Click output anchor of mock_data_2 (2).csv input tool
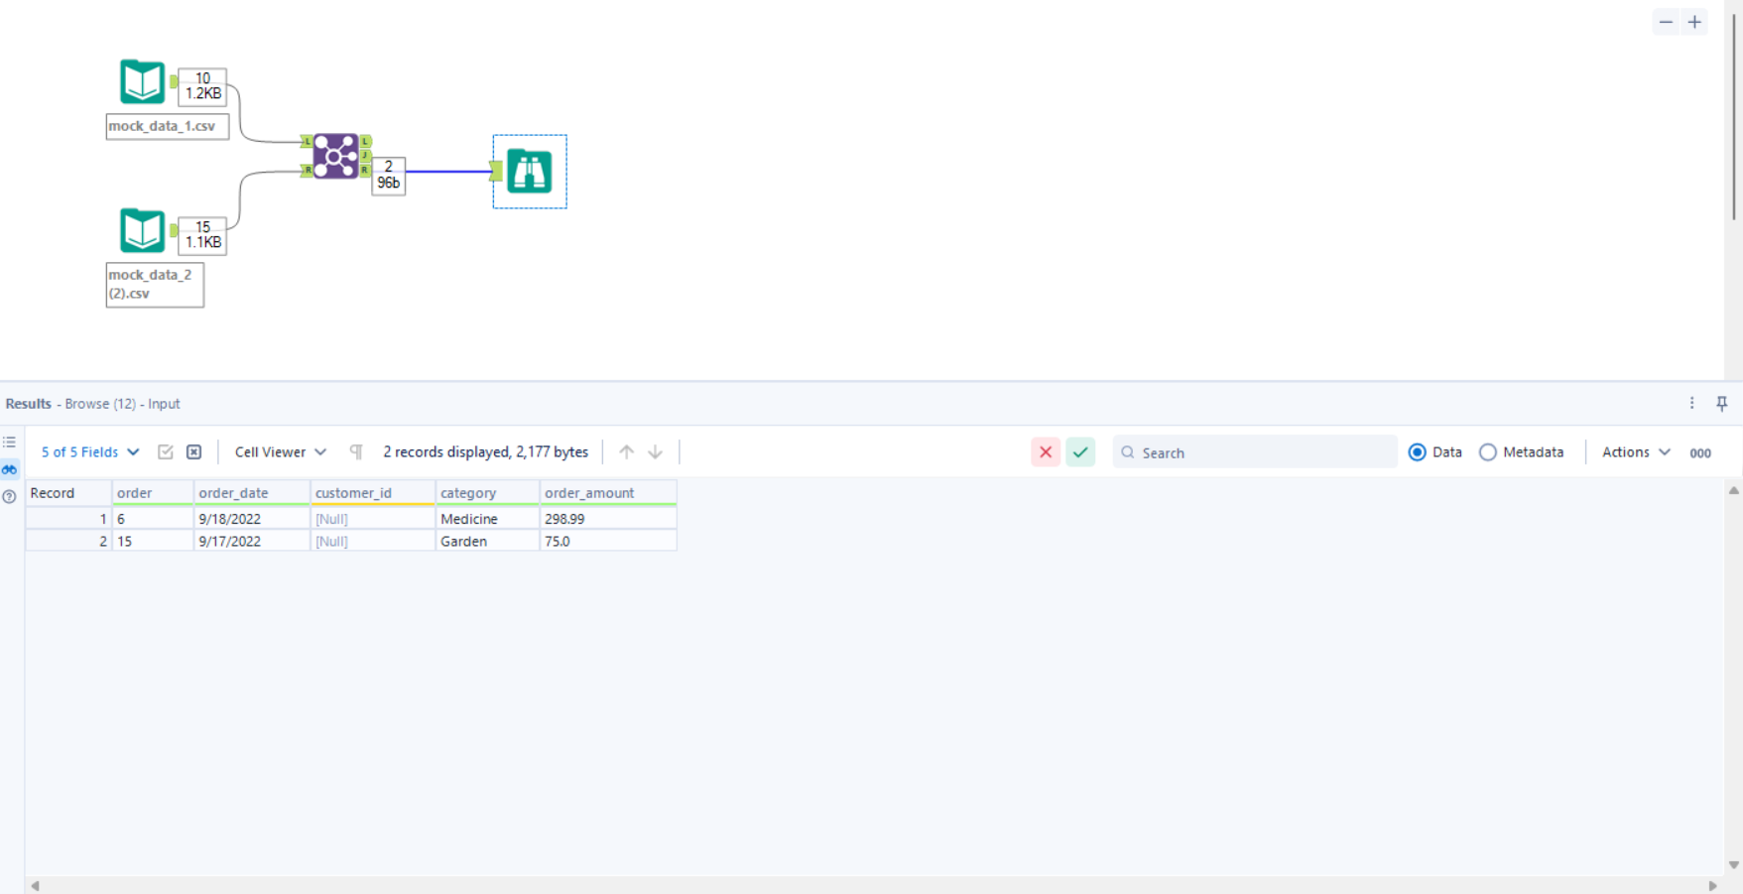1743x894 pixels. click(174, 230)
